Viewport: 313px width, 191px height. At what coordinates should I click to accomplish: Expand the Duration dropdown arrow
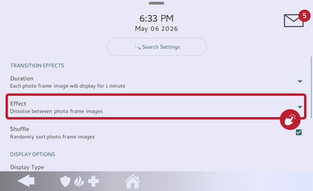pyautogui.click(x=300, y=81)
